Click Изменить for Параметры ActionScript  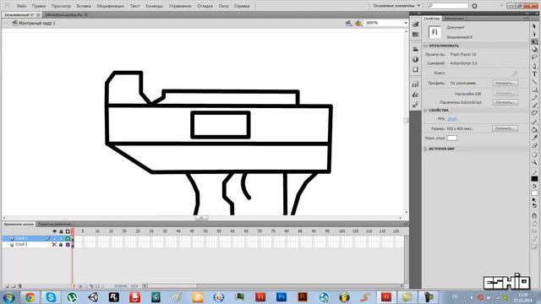coord(505,102)
